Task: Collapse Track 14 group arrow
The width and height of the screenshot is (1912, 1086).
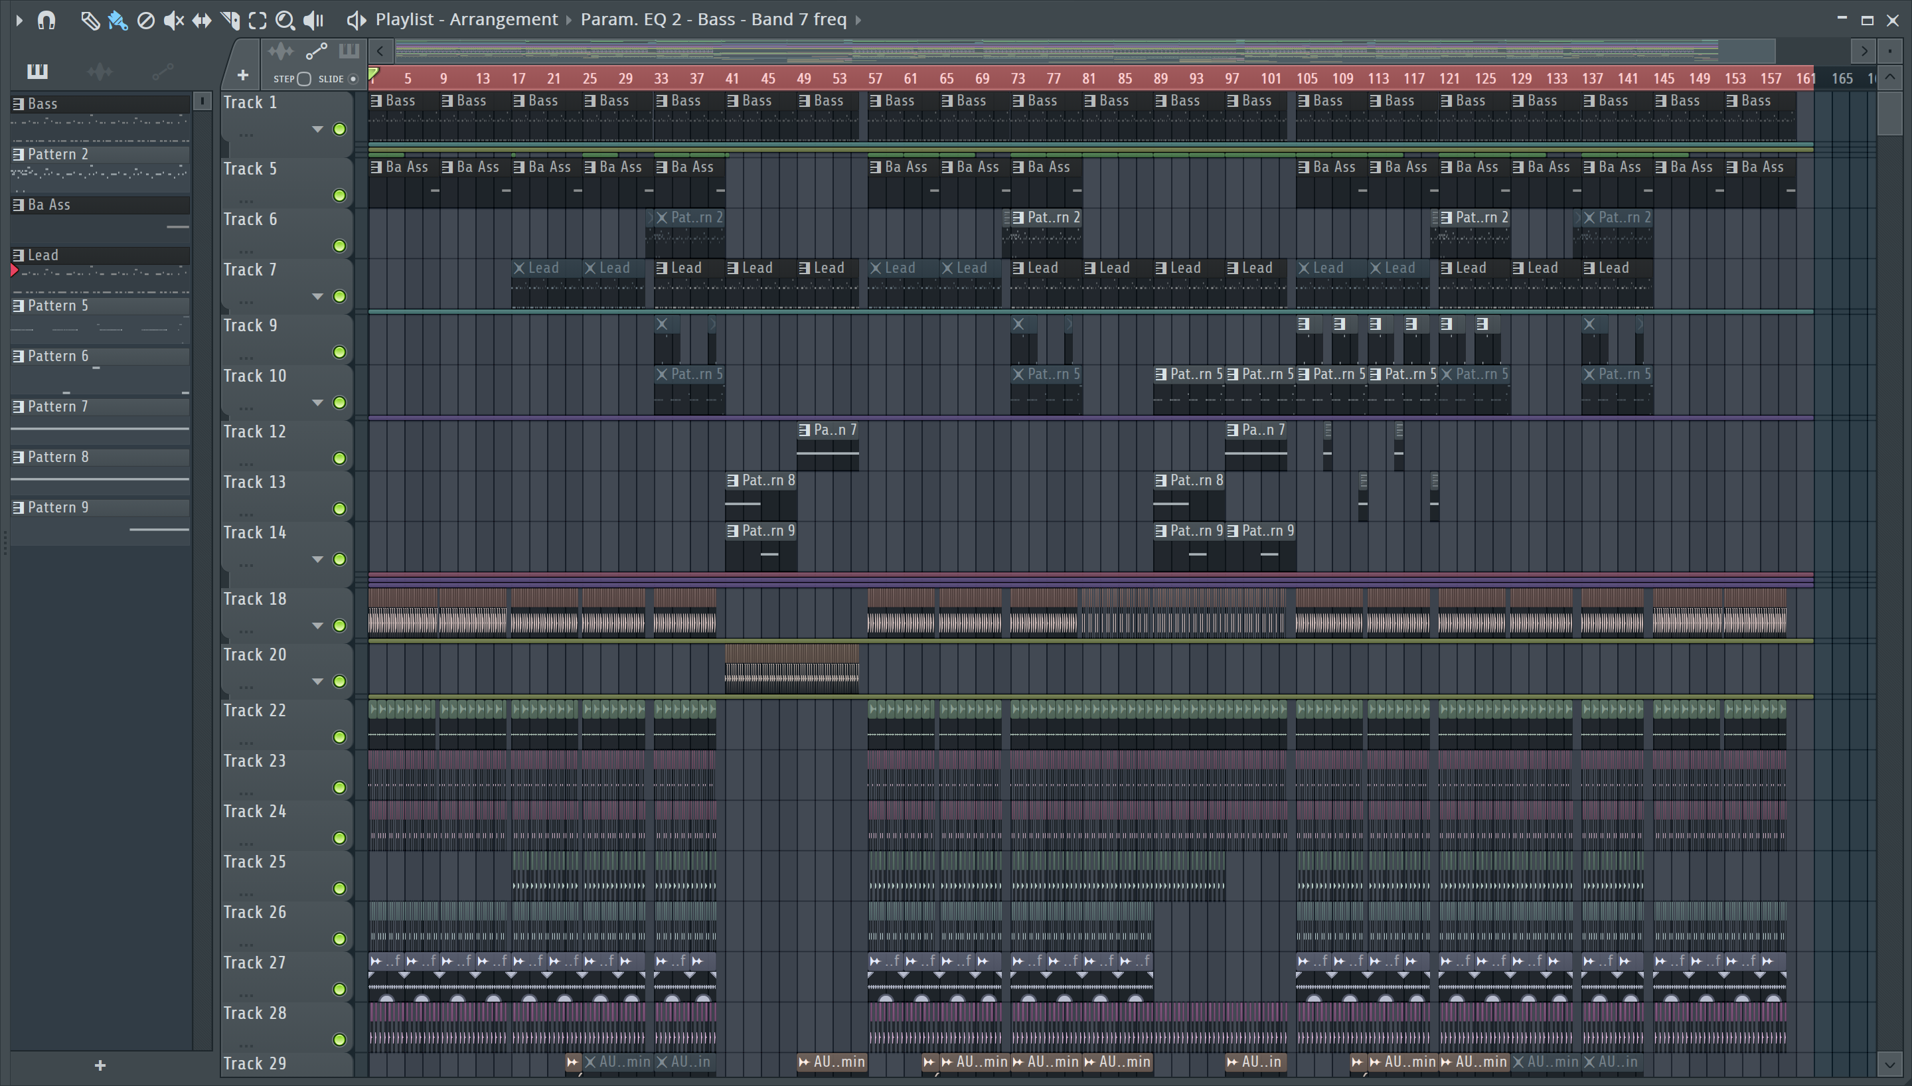Action: pyautogui.click(x=318, y=559)
